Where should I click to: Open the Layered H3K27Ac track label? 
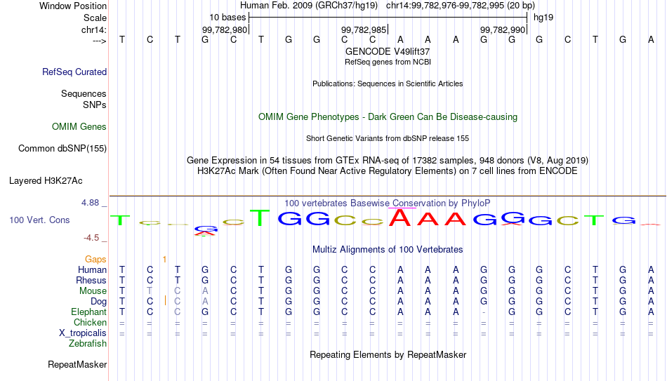tap(46, 181)
